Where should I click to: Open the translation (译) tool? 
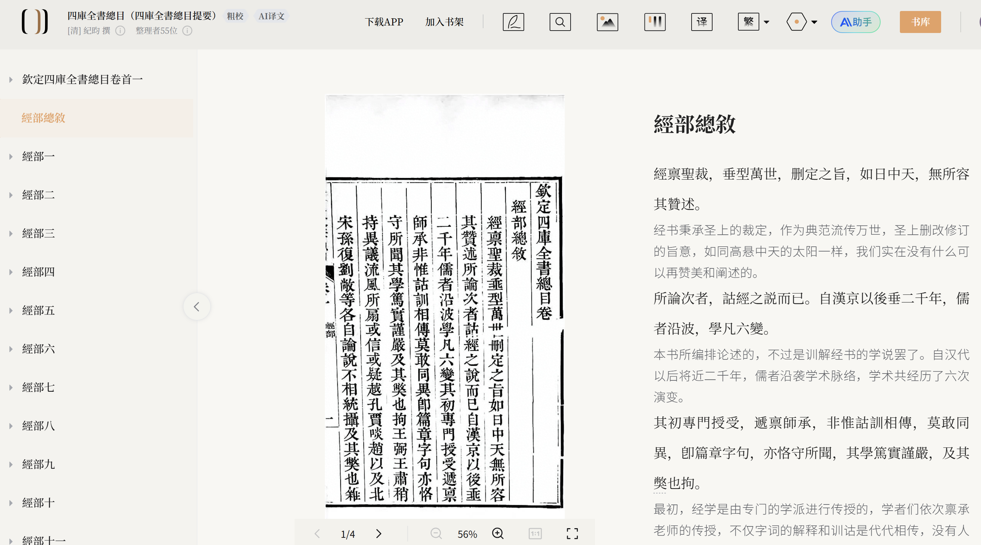click(x=702, y=22)
